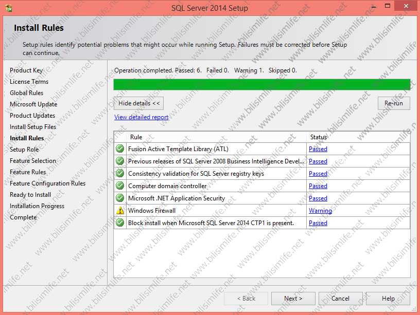Select Block install when SQL Server 2014 CTP1 text

point(211,223)
